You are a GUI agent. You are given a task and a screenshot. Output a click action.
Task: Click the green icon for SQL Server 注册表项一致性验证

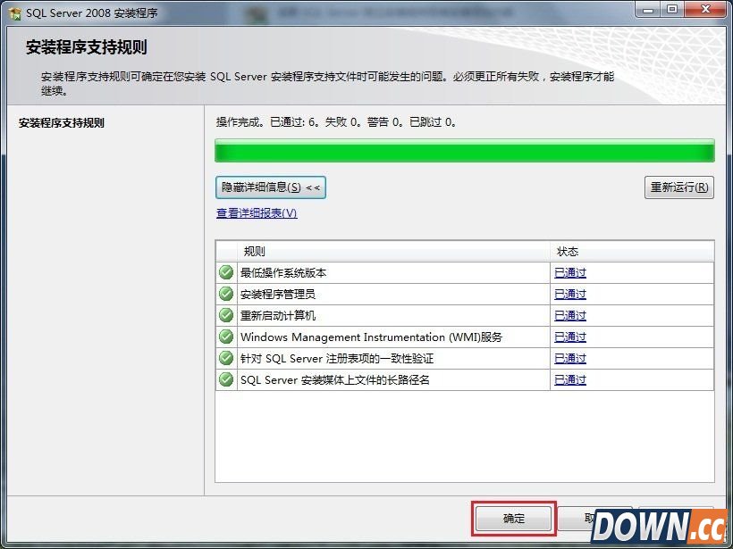pyautogui.click(x=226, y=358)
